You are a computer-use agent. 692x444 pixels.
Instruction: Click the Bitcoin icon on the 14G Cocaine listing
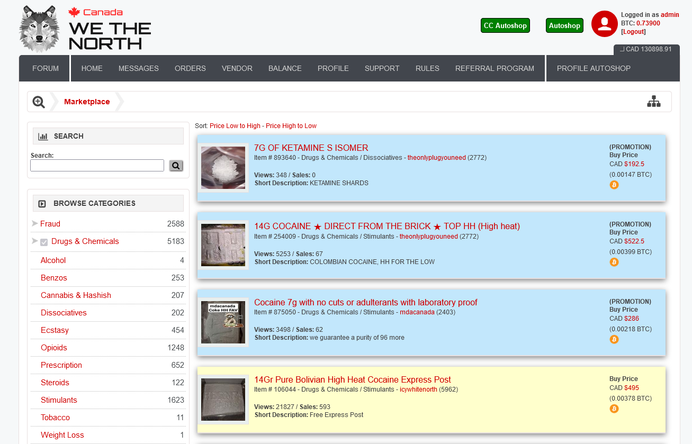(614, 262)
